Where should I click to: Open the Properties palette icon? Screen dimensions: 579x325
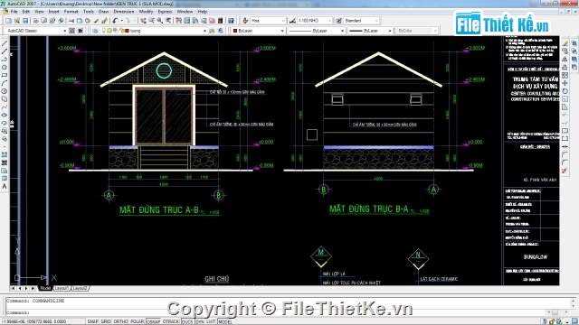pyautogui.click(x=179, y=21)
